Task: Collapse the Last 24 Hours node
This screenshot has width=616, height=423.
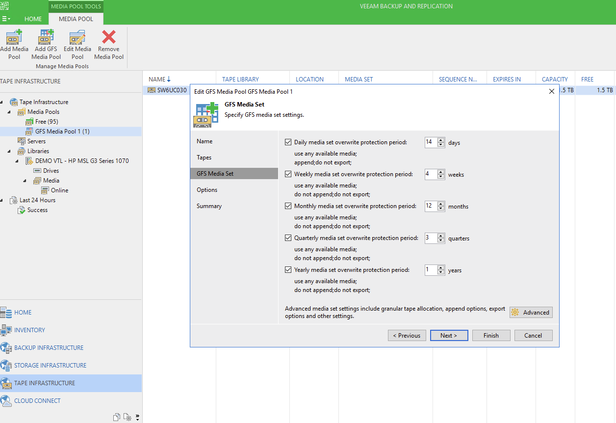Action: 1,200
